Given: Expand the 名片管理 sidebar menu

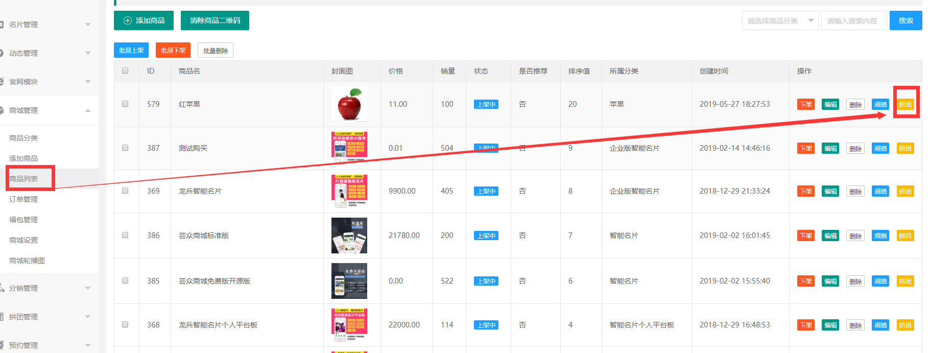Looking at the screenshot, I should [49, 25].
